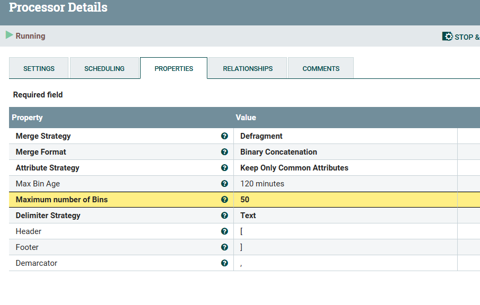Image resolution: width=480 pixels, height=305 pixels.
Task: Open help for Demarcator property
Action: tap(224, 263)
